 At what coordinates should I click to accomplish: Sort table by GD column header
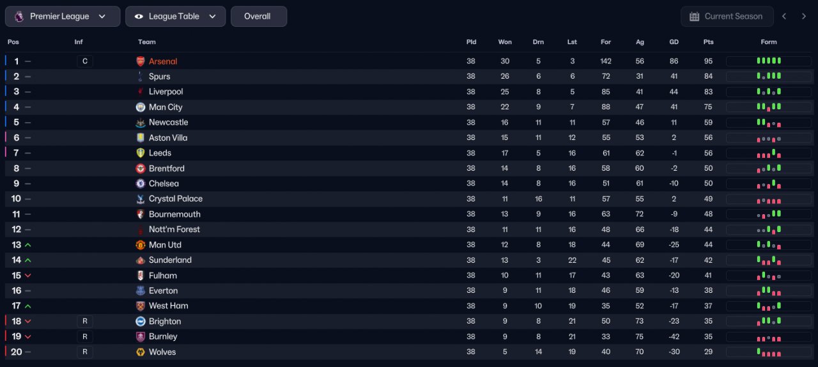pos(674,42)
